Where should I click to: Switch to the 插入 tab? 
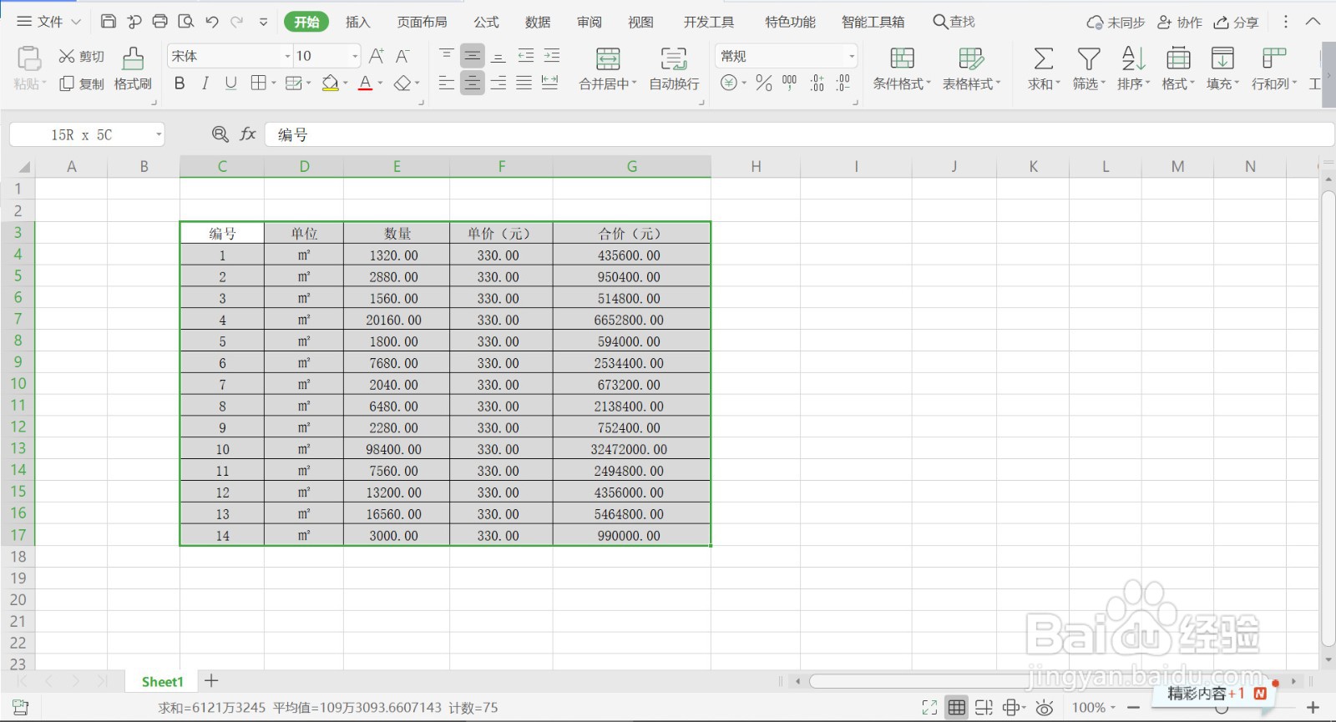click(x=358, y=22)
